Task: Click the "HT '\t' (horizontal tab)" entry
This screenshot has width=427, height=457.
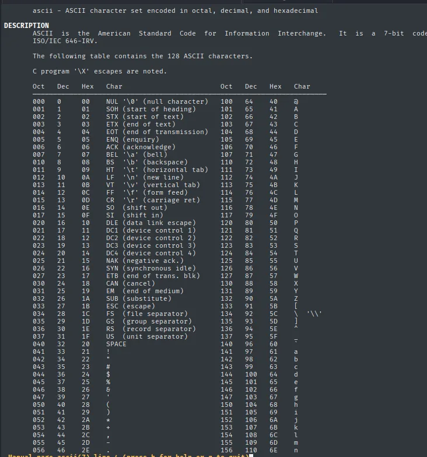Action: pyautogui.click(x=157, y=170)
